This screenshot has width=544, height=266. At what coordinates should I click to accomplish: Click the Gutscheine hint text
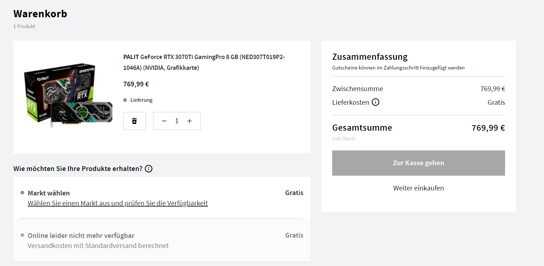point(398,68)
